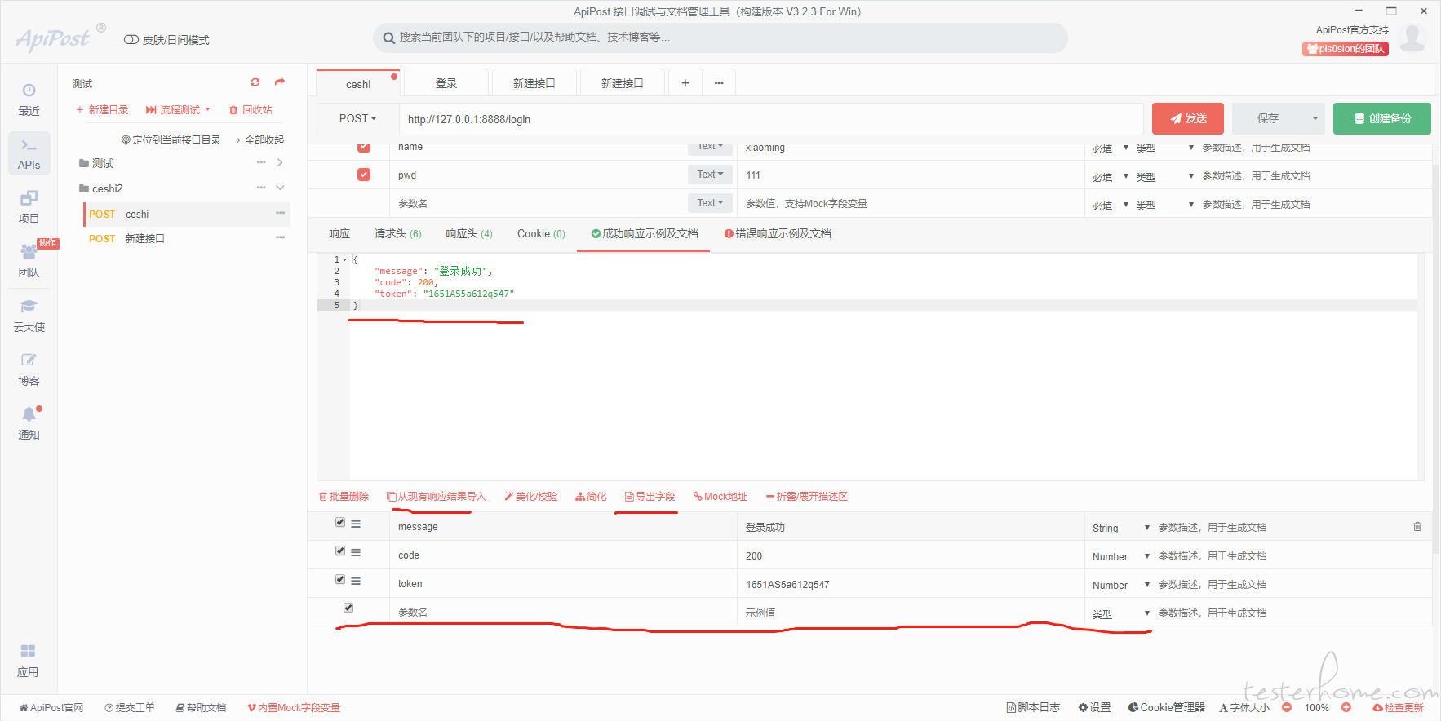The height and width of the screenshot is (721, 1441).
Task: Open the String type dropdown for message
Action: tap(1120, 528)
